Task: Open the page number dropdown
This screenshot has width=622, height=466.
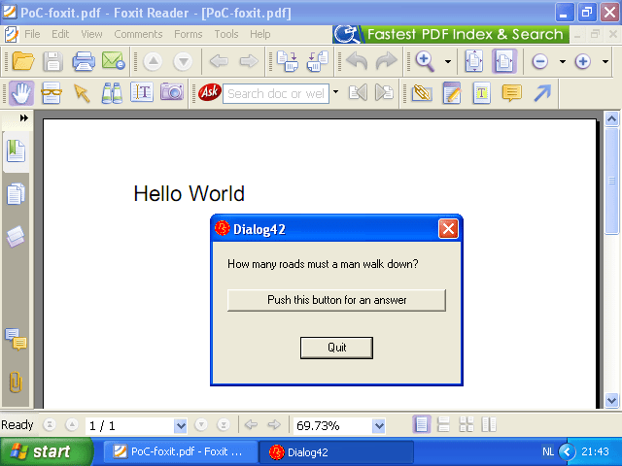Action: [x=179, y=425]
